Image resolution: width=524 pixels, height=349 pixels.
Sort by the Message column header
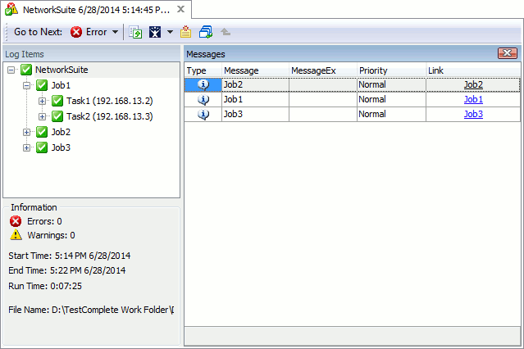[x=255, y=70]
